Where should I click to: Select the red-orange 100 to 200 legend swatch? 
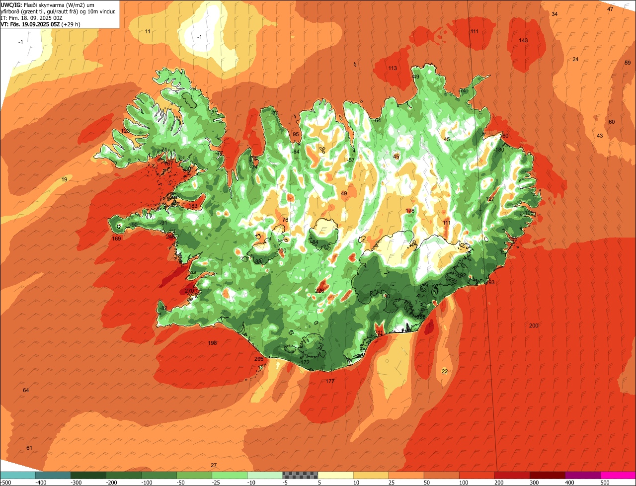click(477, 475)
